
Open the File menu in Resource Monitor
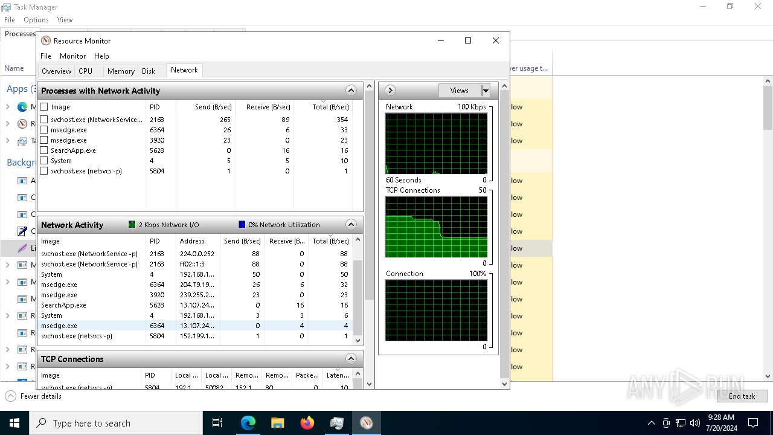[x=46, y=56]
